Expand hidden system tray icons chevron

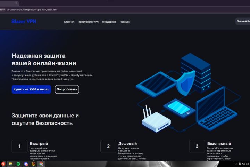(236, 164)
